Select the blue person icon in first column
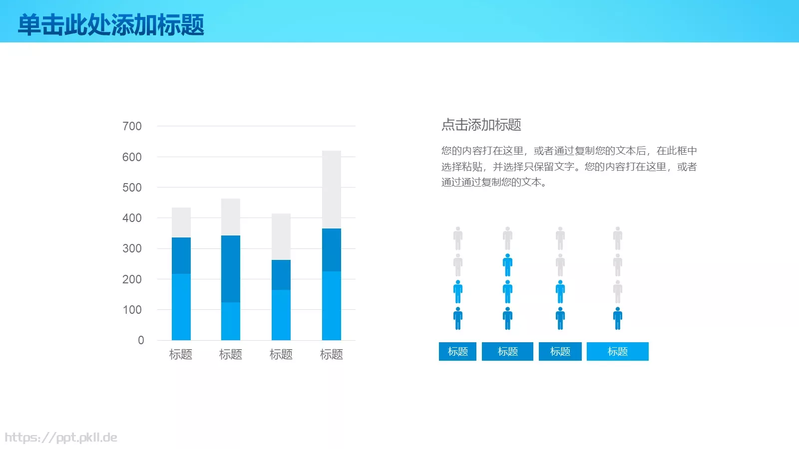799x449 pixels. pyautogui.click(x=457, y=290)
